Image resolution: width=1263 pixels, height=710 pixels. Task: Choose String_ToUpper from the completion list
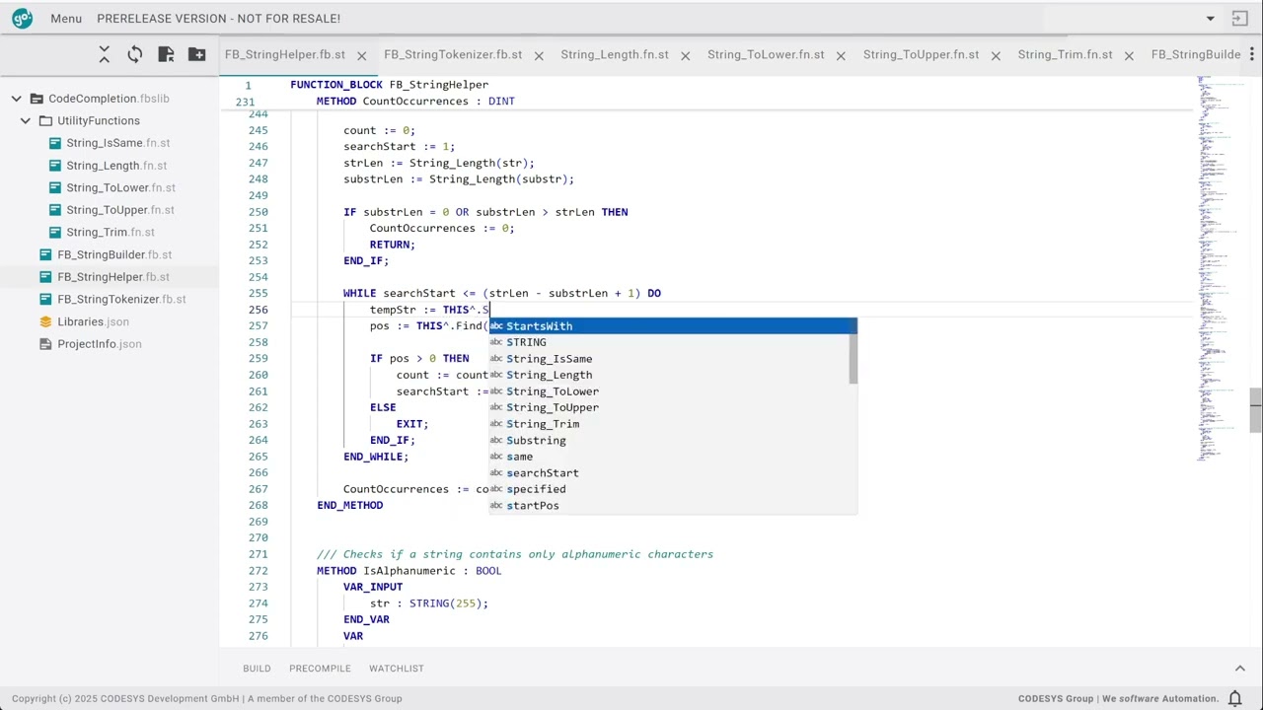tap(669, 407)
